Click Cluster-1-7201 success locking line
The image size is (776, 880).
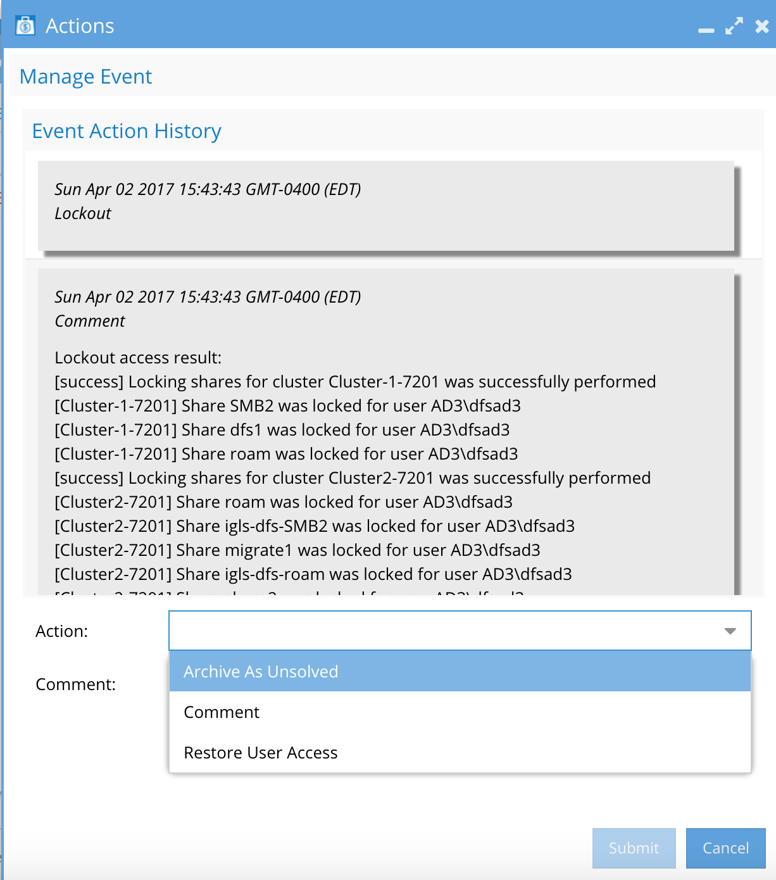pyautogui.click(x=355, y=382)
